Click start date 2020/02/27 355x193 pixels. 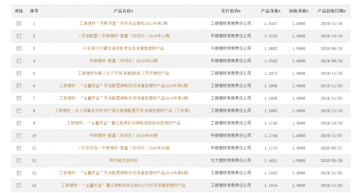tap(331, 148)
